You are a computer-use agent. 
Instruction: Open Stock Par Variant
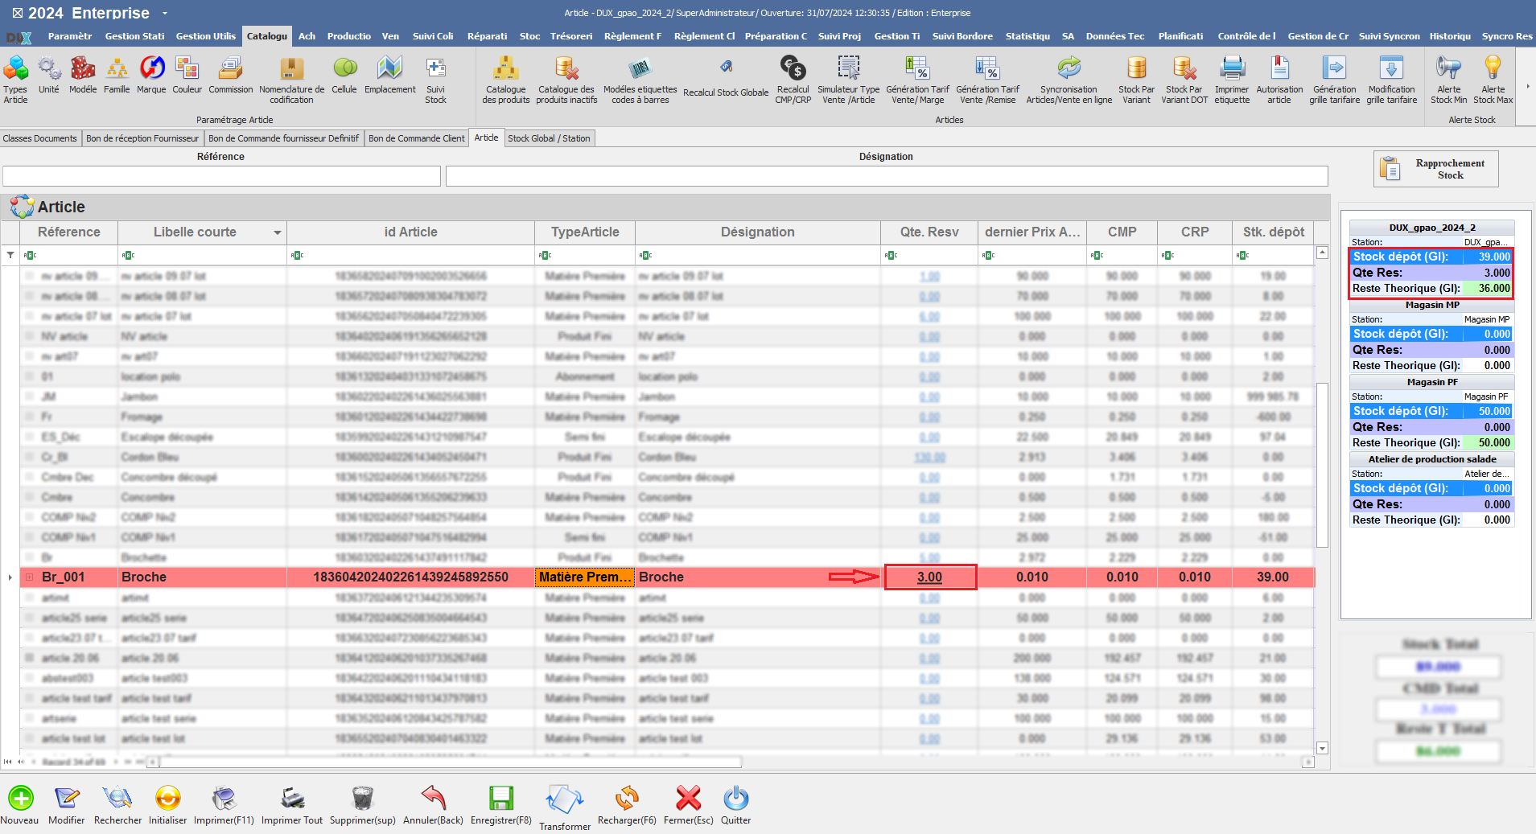pyautogui.click(x=1137, y=79)
